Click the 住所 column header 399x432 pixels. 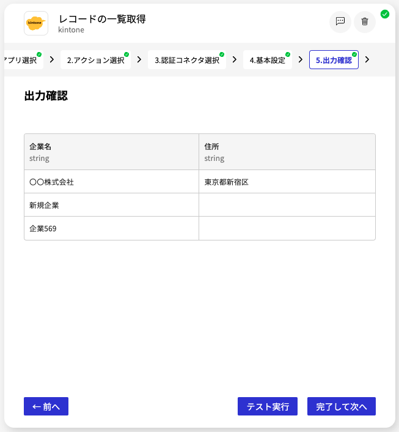tap(287, 152)
